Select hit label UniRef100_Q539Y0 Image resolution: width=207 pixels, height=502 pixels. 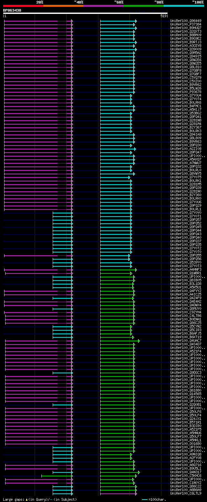click(x=186, y=263)
